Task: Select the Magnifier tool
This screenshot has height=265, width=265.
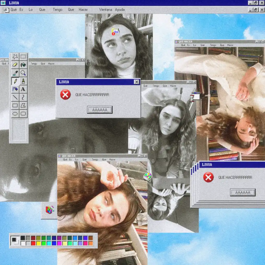Action: click(x=23, y=73)
